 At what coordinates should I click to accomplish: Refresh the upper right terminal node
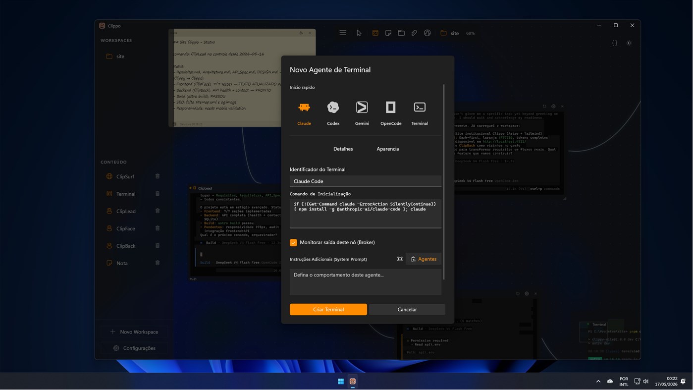point(544,106)
